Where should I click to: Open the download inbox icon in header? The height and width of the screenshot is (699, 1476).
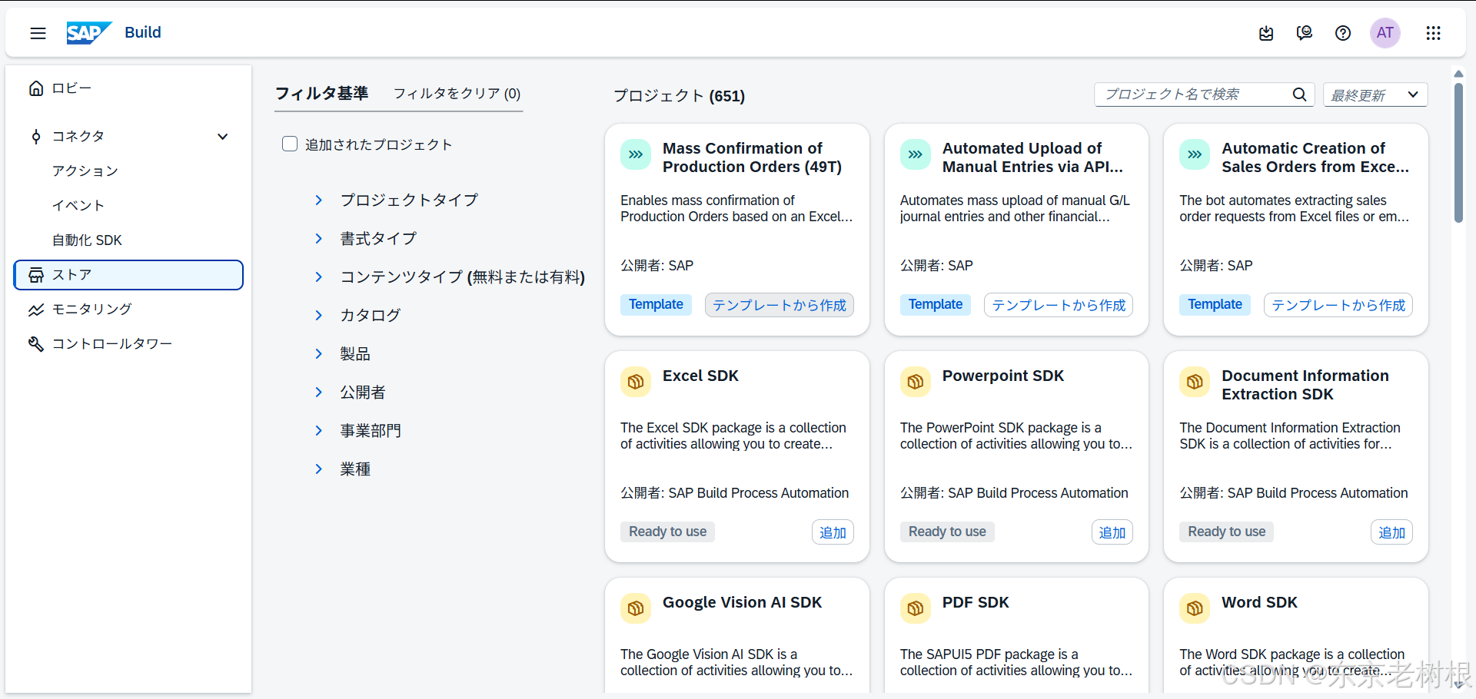1266,33
